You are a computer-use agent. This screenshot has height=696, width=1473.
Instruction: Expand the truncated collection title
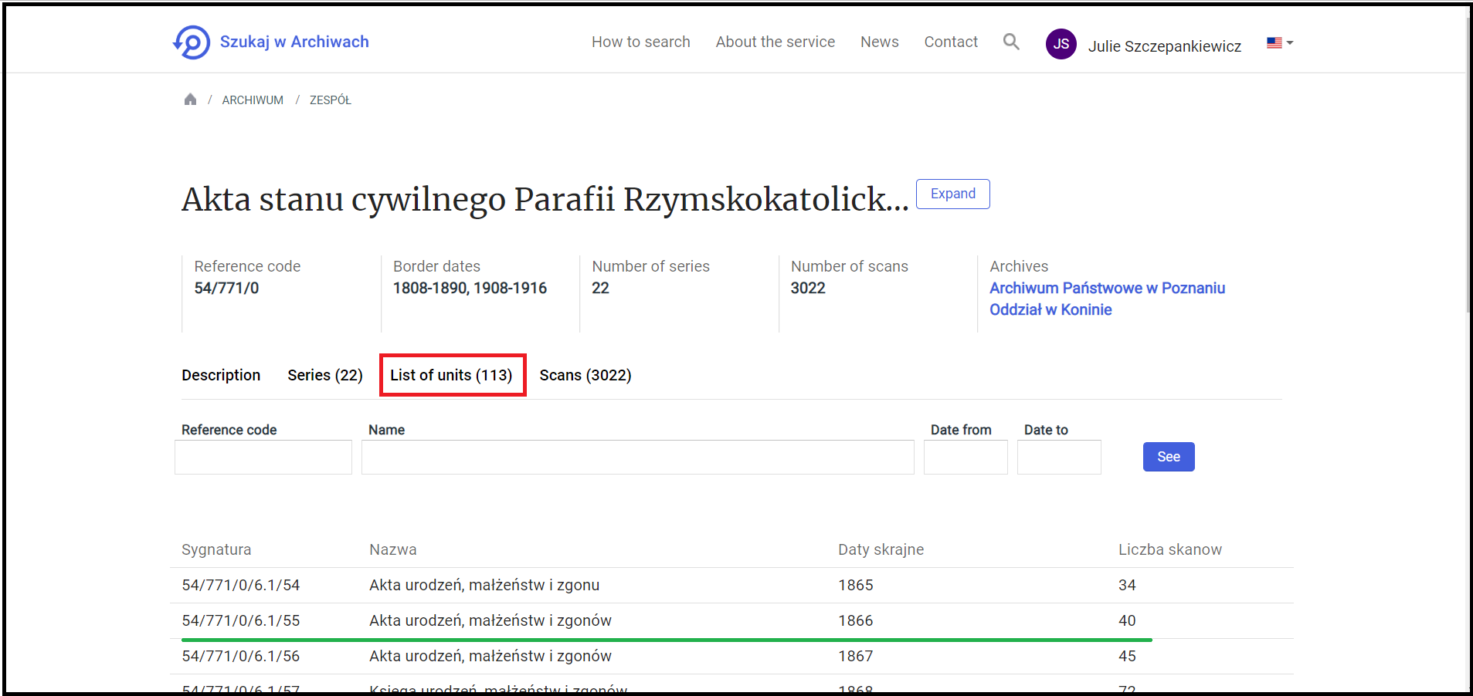pos(952,194)
